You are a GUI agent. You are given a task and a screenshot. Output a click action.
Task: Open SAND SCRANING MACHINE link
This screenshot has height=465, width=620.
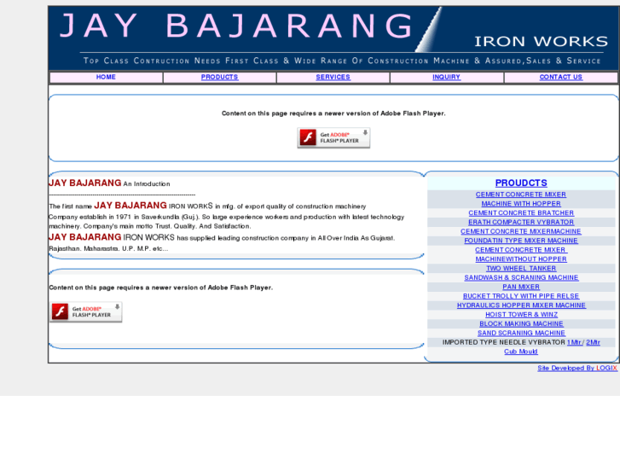521,334
